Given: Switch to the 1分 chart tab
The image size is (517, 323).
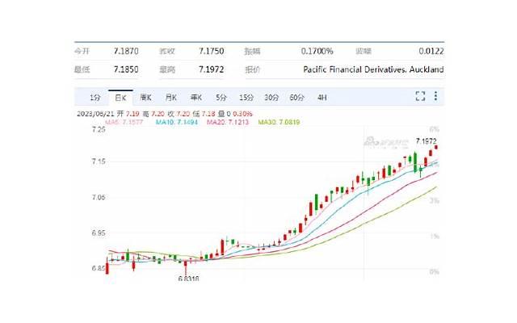Looking at the screenshot, I should click(x=95, y=98).
